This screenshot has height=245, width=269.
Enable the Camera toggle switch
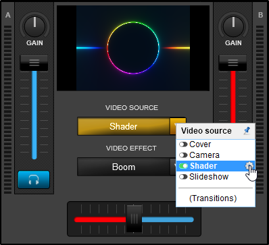coord(183,155)
